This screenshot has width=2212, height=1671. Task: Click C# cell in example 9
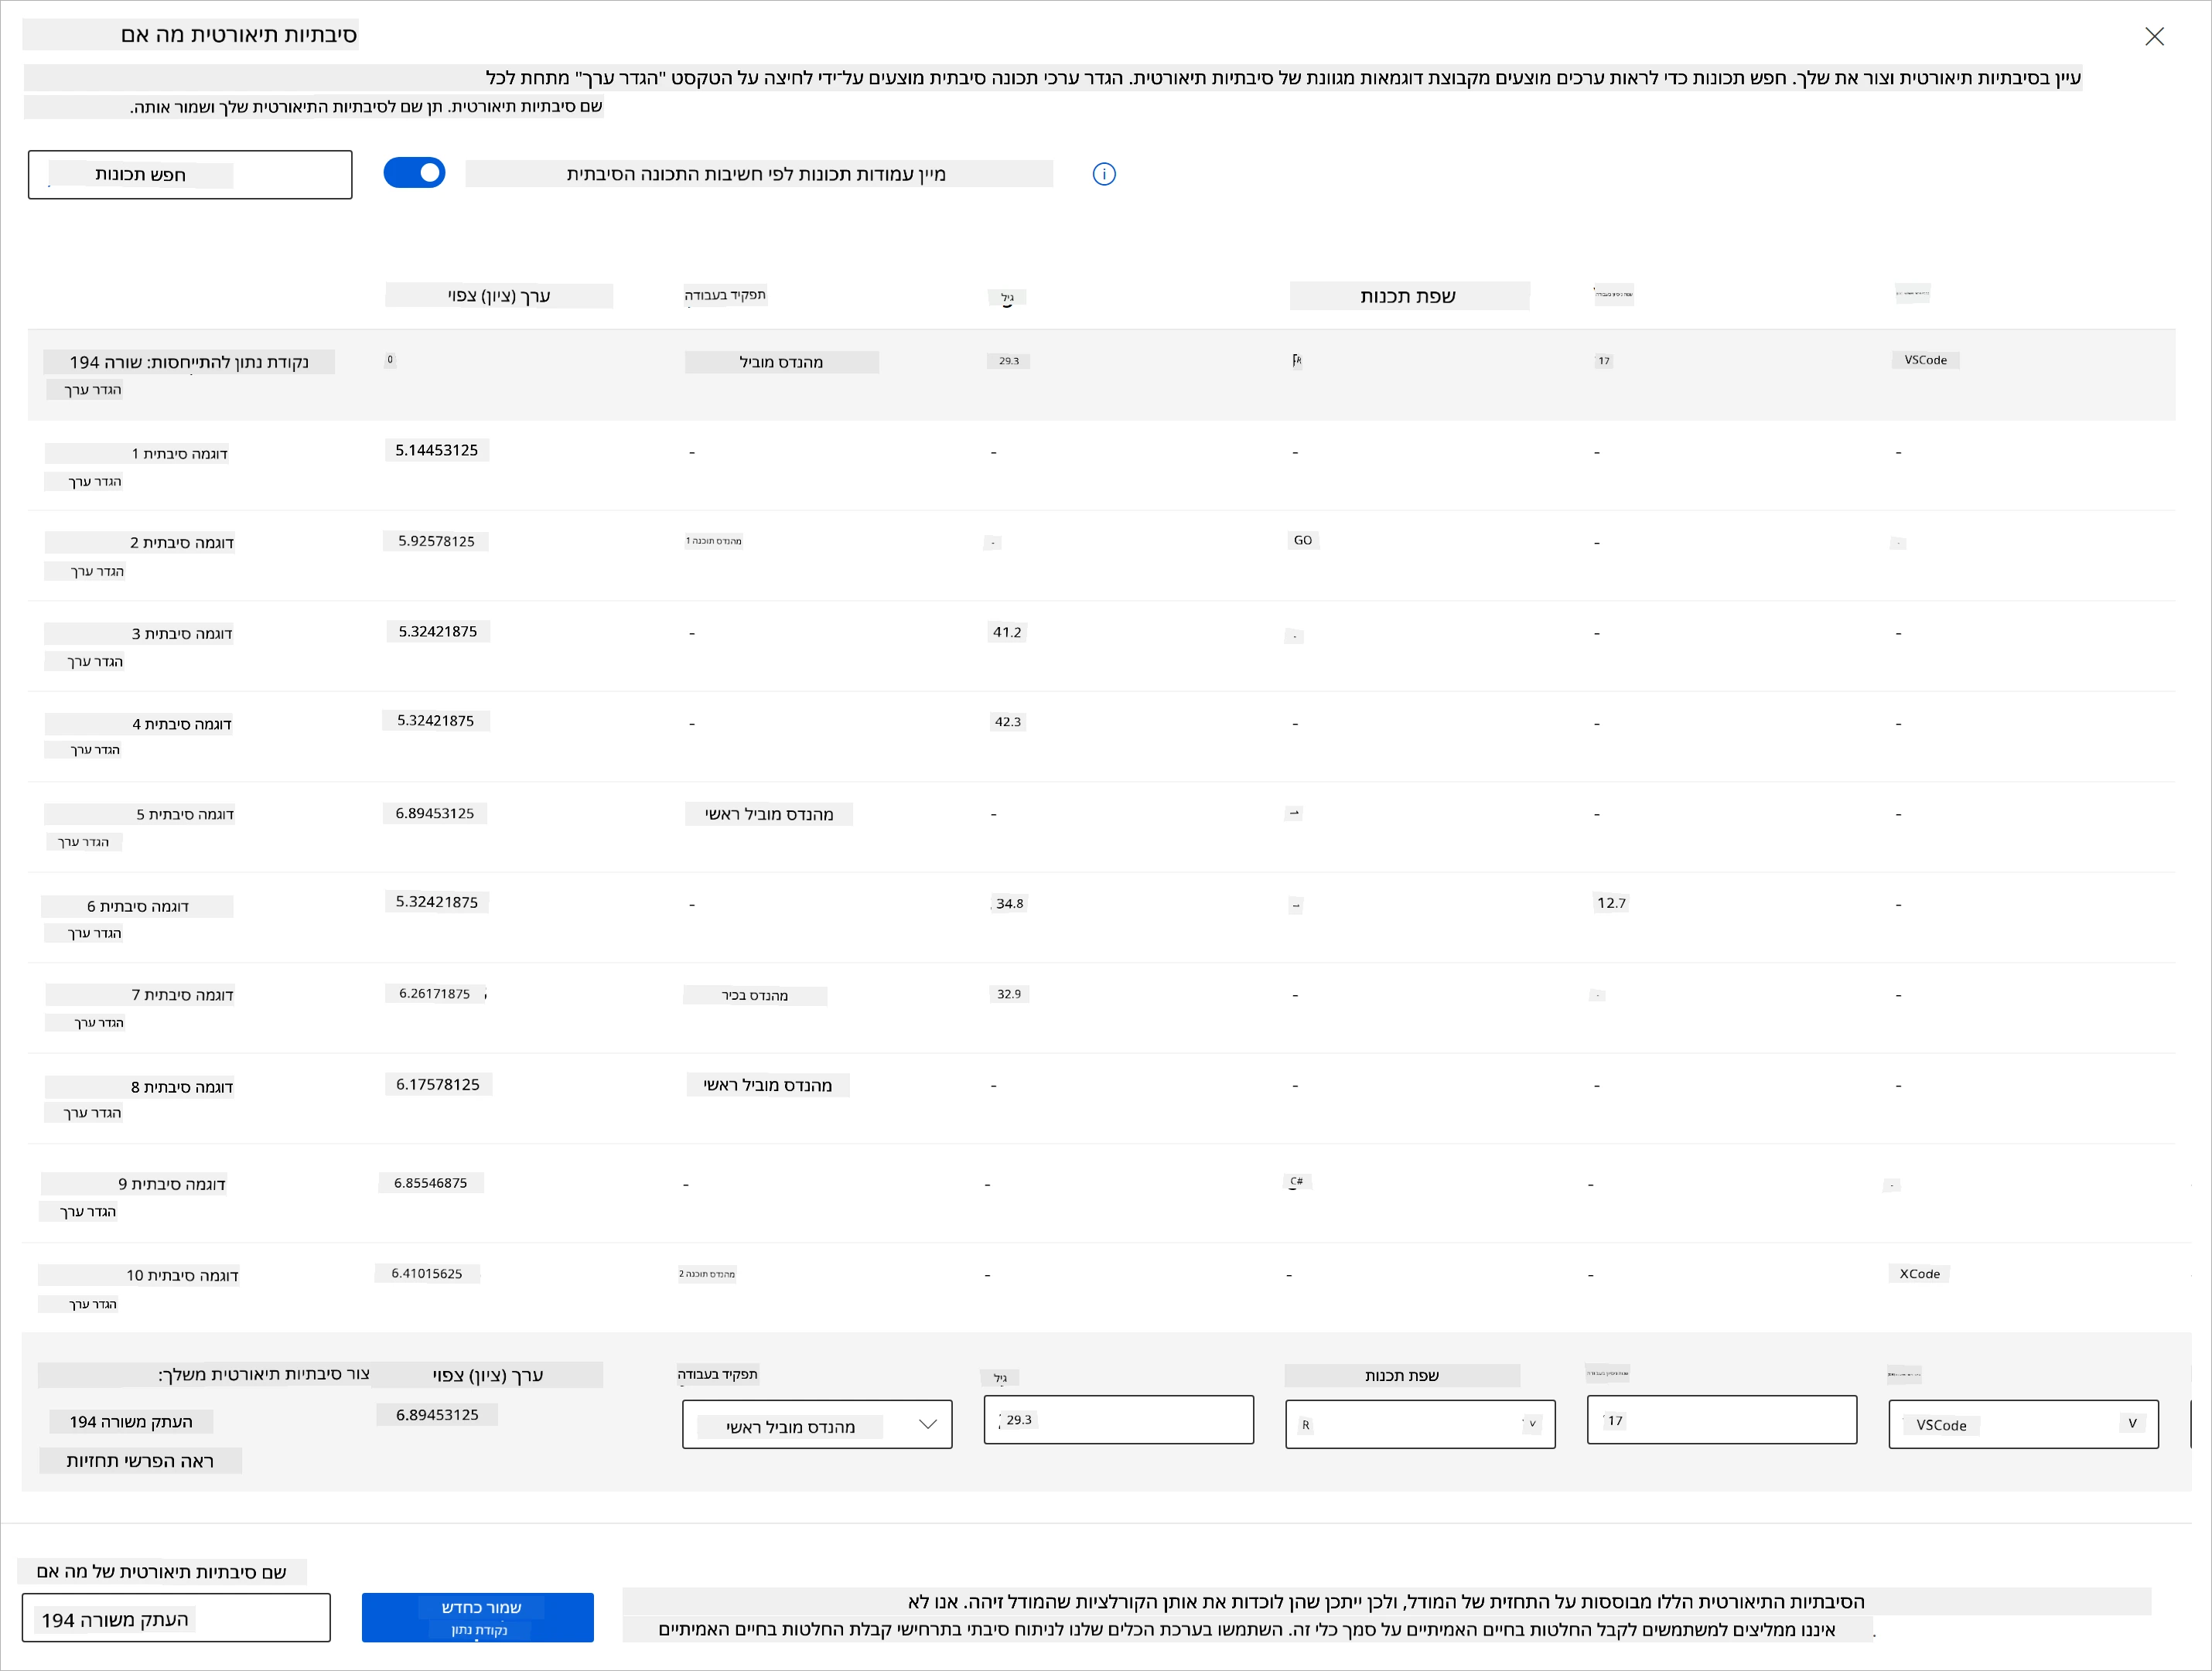[1297, 1181]
